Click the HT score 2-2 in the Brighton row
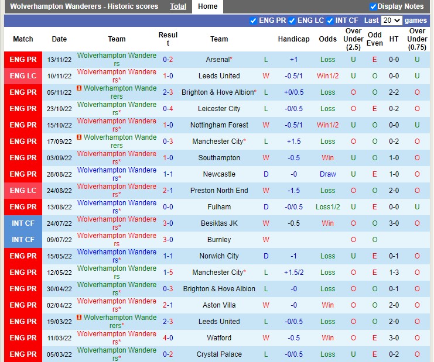434x362 pixels. tap(394, 92)
